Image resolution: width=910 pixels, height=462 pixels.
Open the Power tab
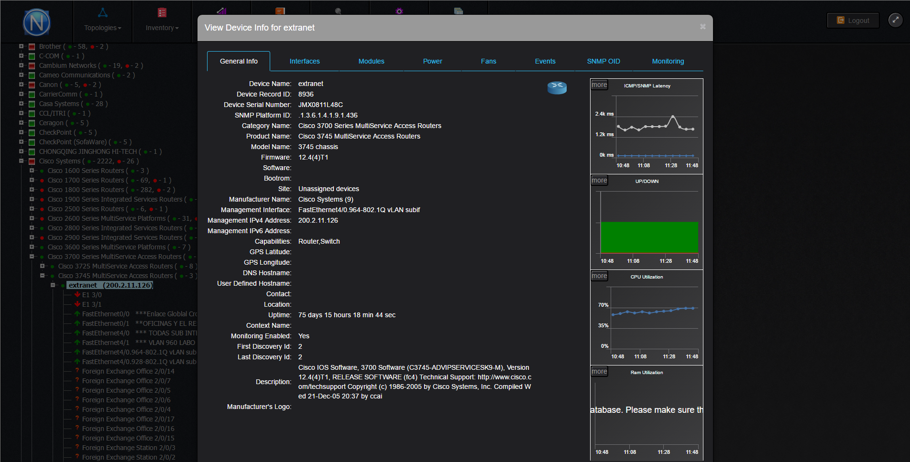(433, 61)
